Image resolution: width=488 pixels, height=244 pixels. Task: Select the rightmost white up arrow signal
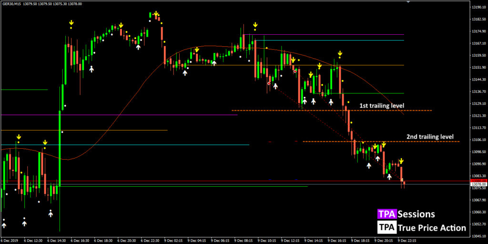click(389, 176)
